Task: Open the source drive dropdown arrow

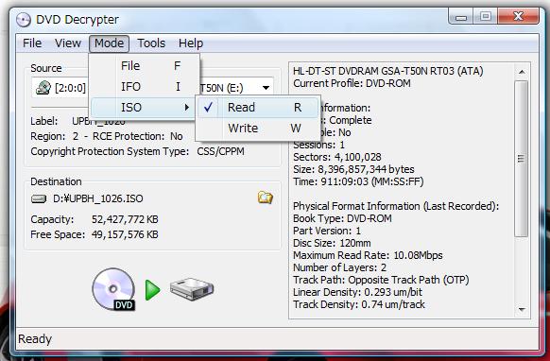Action: (266, 88)
